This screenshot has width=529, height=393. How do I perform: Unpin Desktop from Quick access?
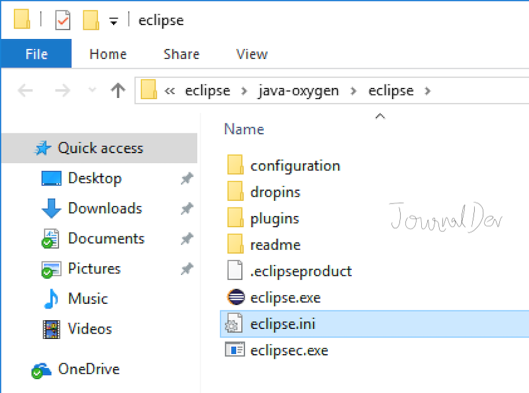pyautogui.click(x=186, y=178)
